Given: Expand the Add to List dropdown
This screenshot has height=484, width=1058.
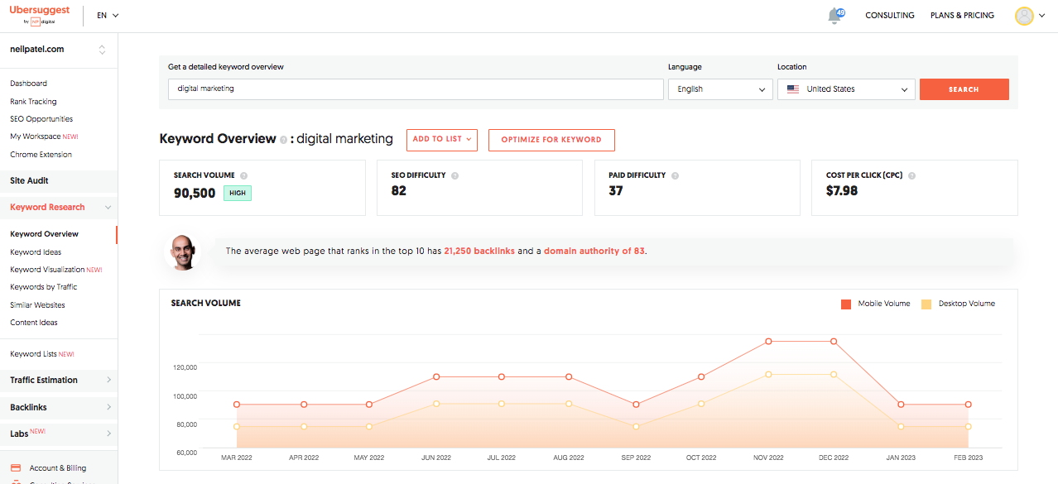Looking at the screenshot, I should 442,140.
